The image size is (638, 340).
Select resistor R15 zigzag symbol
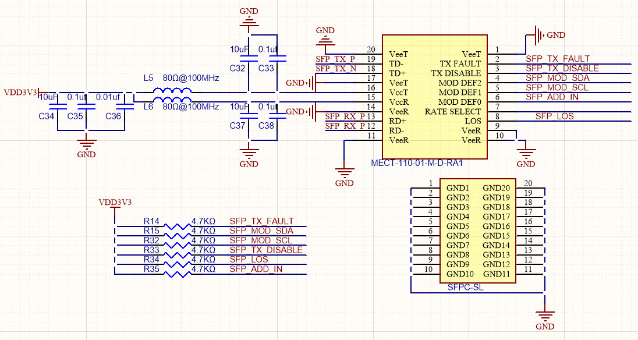tap(178, 236)
